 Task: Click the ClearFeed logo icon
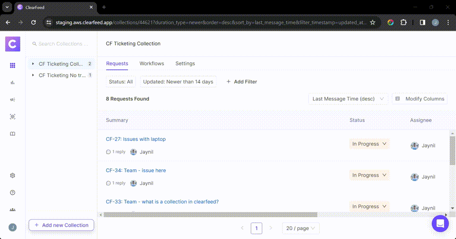click(12, 44)
